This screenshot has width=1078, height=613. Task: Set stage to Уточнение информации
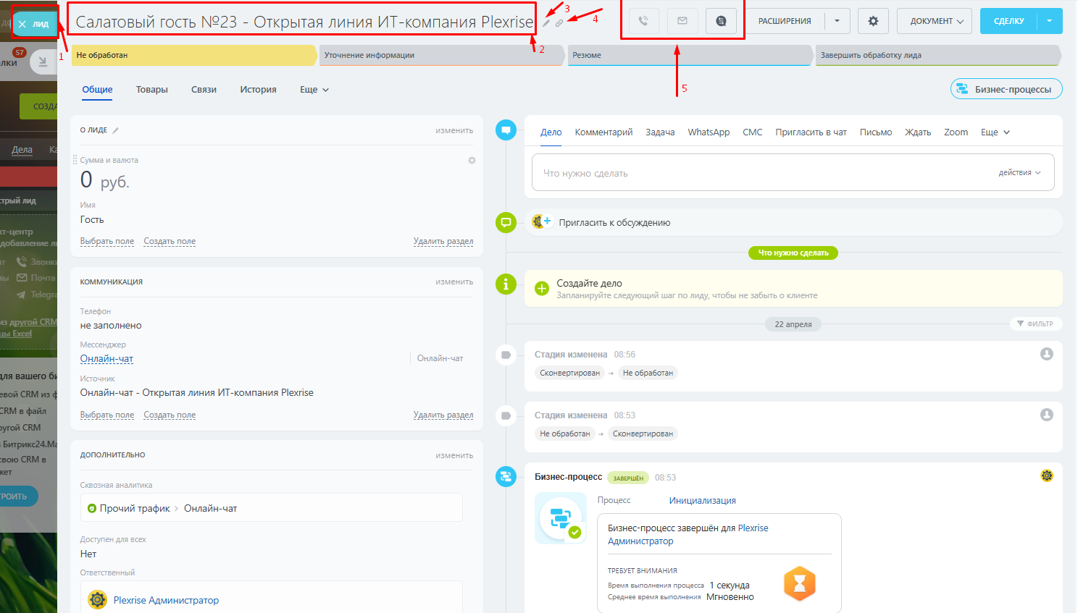point(440,55)
